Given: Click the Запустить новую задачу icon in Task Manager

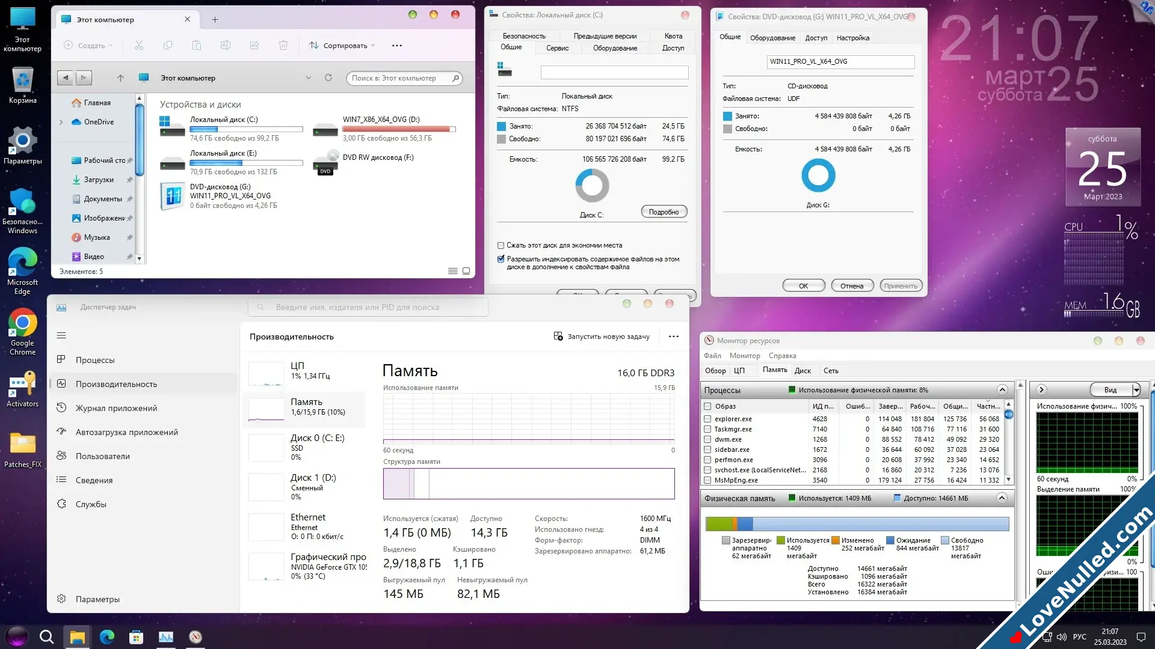Looking at the screenshot, I should point(556,336).
